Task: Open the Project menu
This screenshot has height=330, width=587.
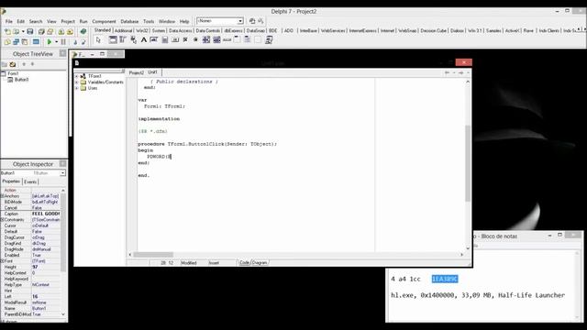Action: coord(68,21)
